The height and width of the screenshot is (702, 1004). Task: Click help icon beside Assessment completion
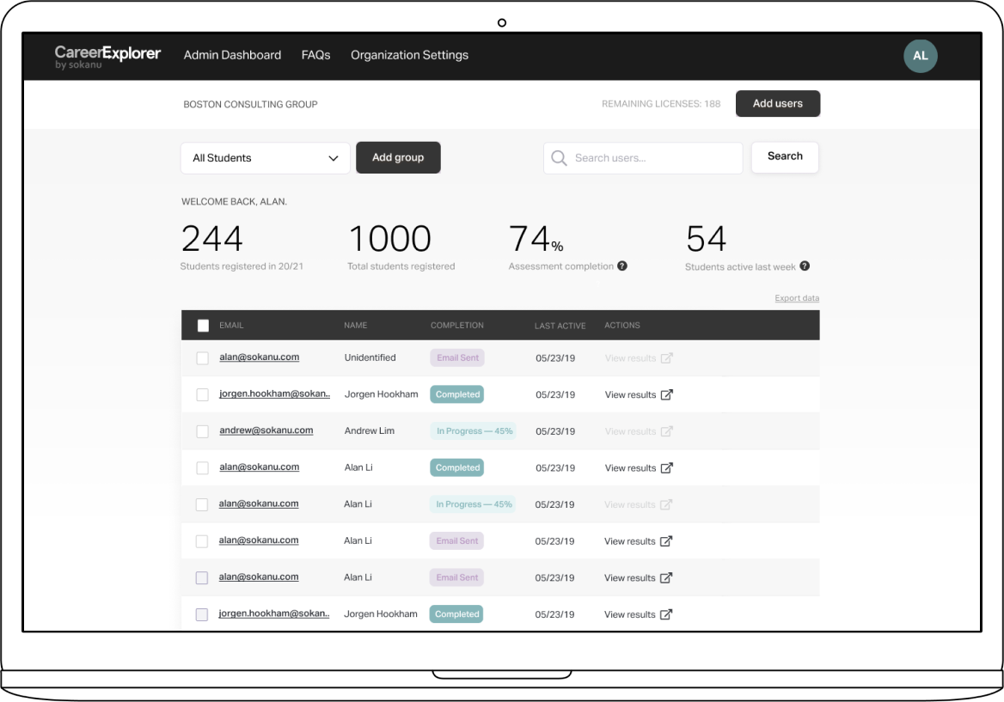[x=622, y=266]
